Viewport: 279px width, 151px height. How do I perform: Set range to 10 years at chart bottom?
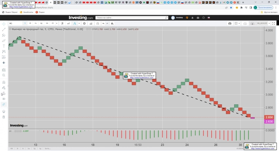(11, 148)
